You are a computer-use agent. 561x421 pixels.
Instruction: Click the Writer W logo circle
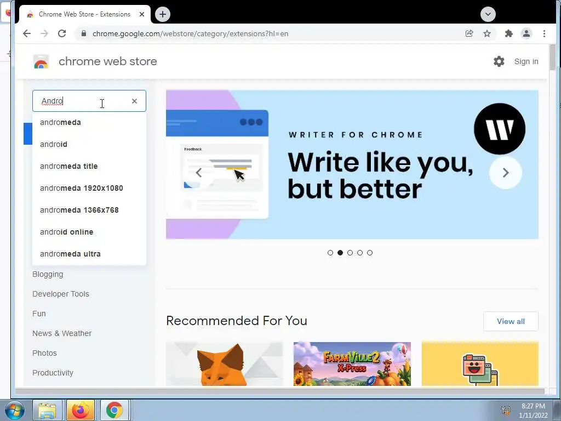tap(500, 129)
